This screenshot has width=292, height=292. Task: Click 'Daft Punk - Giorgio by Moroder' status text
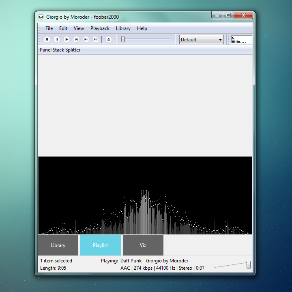point(155,261)
